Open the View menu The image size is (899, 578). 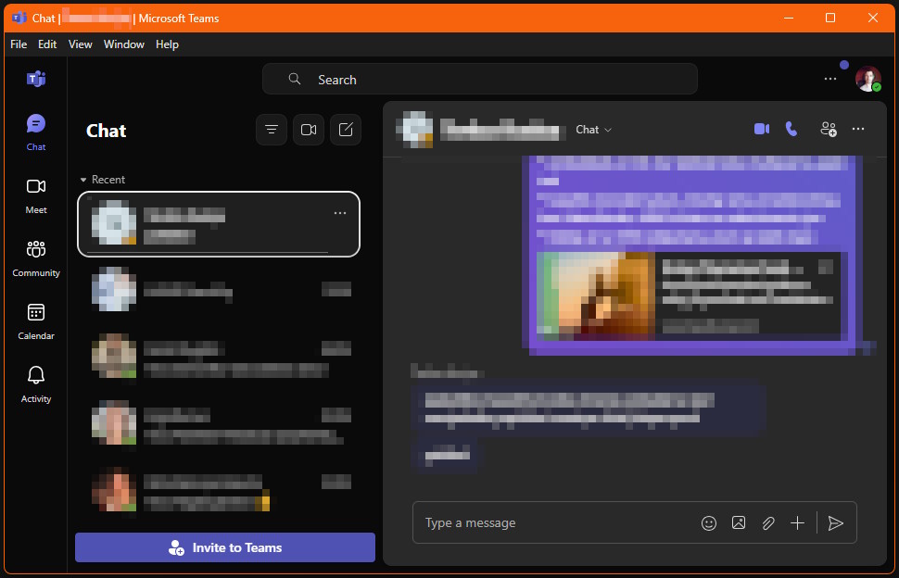81,44
